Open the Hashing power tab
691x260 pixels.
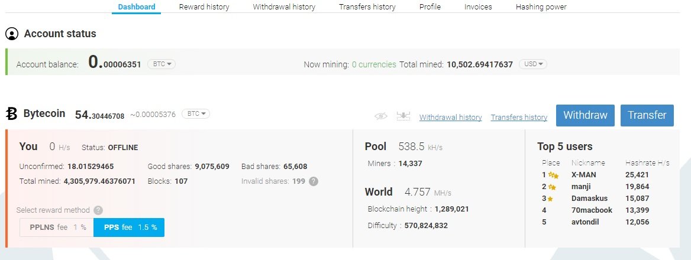coord(541,7)
